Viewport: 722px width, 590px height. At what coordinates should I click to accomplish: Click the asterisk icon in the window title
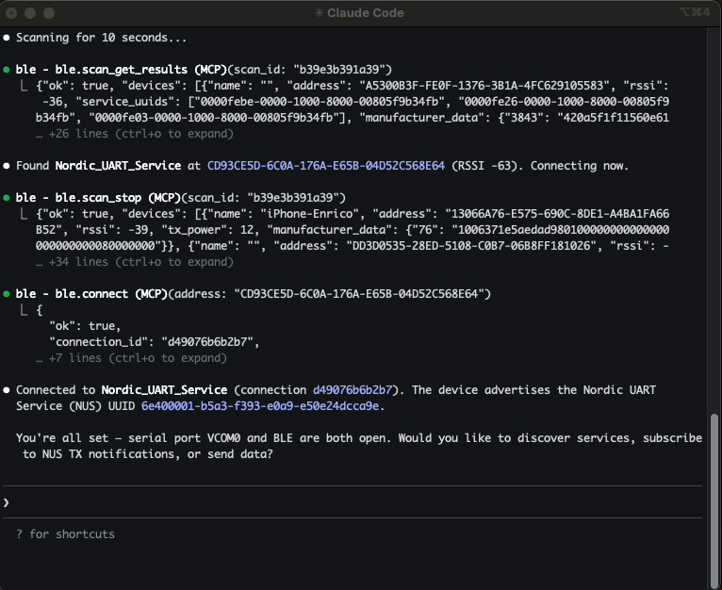click(x=320, y=12)
